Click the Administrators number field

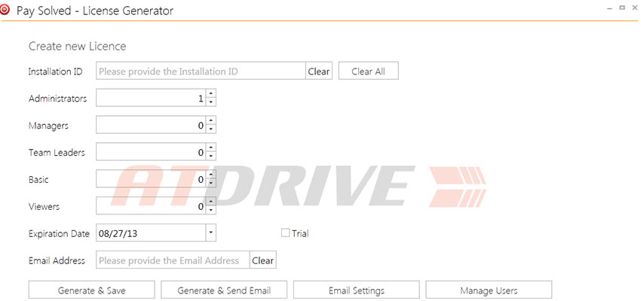tap(152, 98)
